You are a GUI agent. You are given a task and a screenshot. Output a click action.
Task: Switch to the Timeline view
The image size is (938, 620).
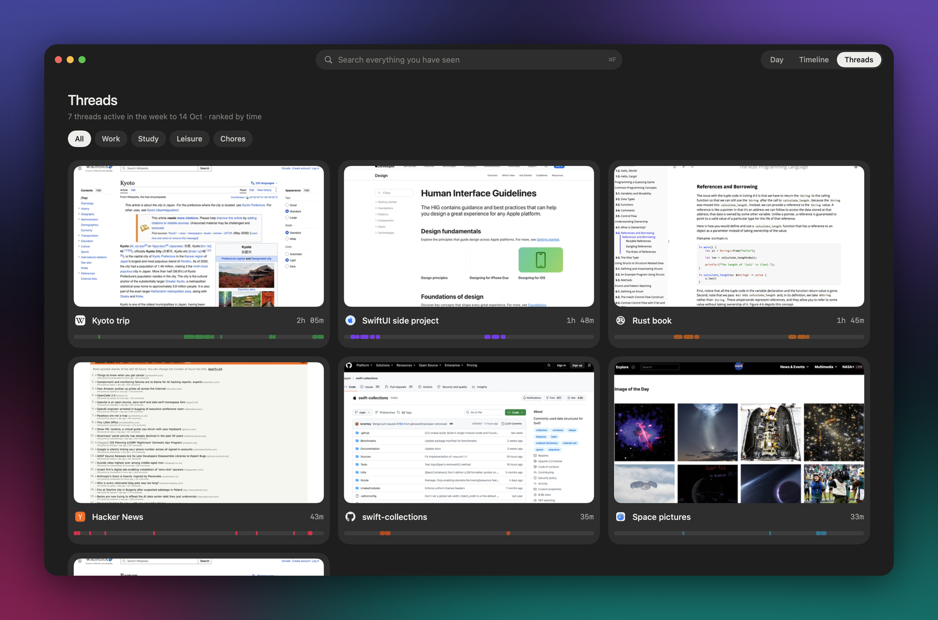coord(814,60)
